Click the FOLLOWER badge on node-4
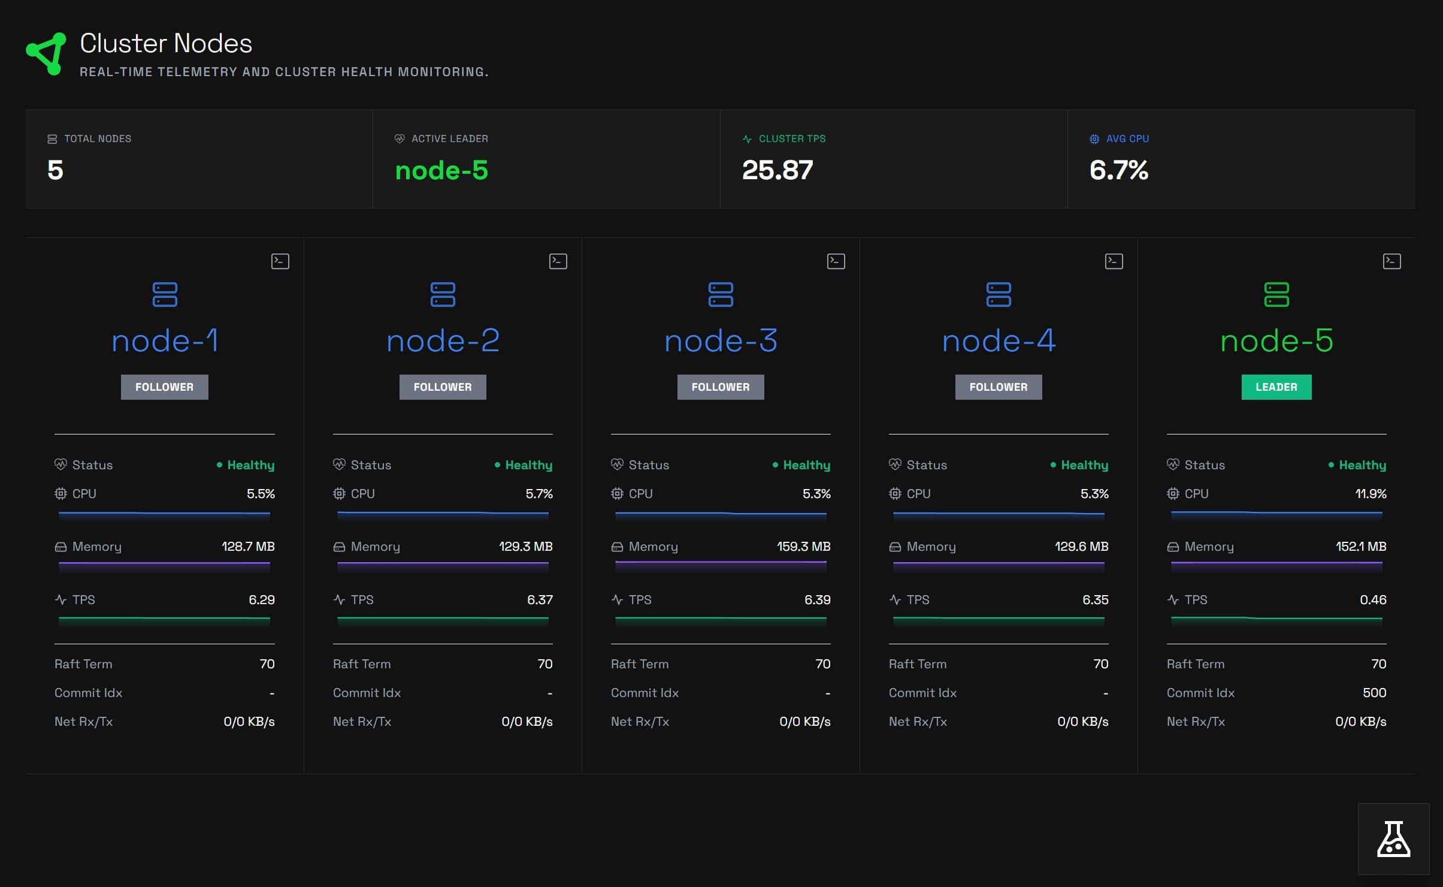Viewport: 1443px width, 887px height. click(999, 387)
